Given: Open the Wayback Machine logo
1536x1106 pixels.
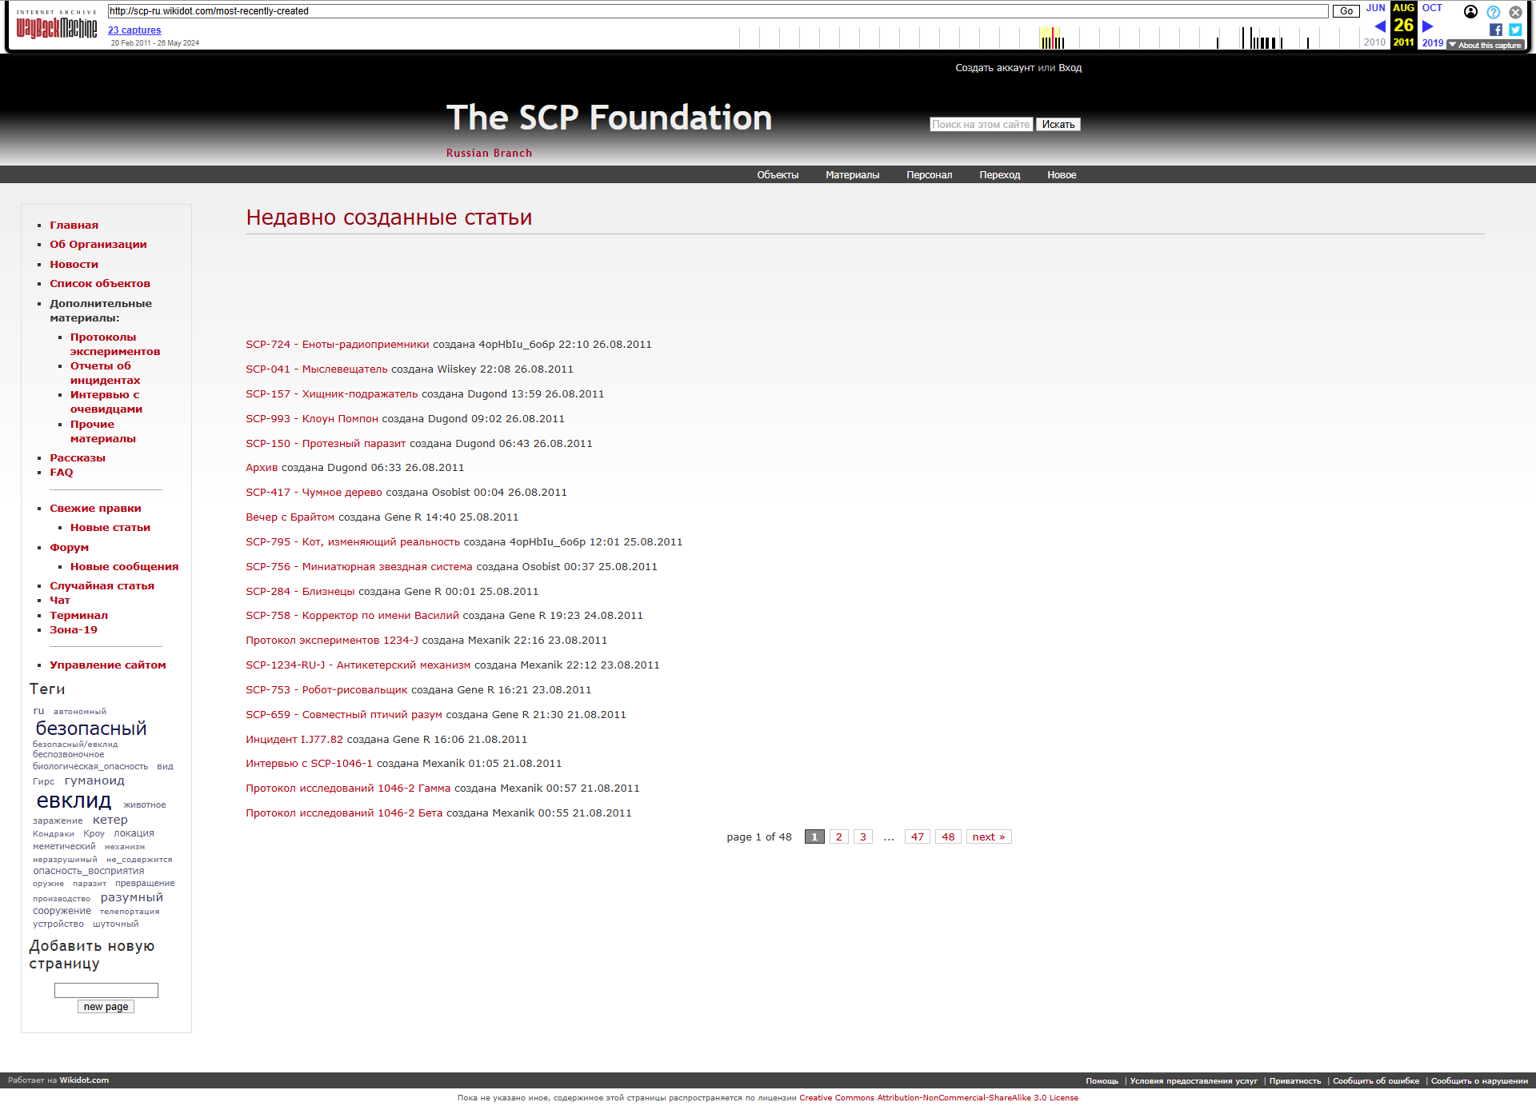Looking at the screenshot, I should click(57, 25).
